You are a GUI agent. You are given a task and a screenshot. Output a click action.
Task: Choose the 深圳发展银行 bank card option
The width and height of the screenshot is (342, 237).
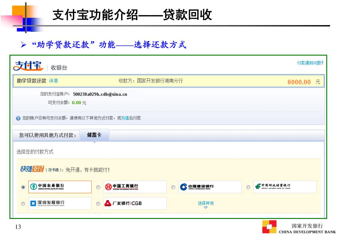(x=60, y=204)
